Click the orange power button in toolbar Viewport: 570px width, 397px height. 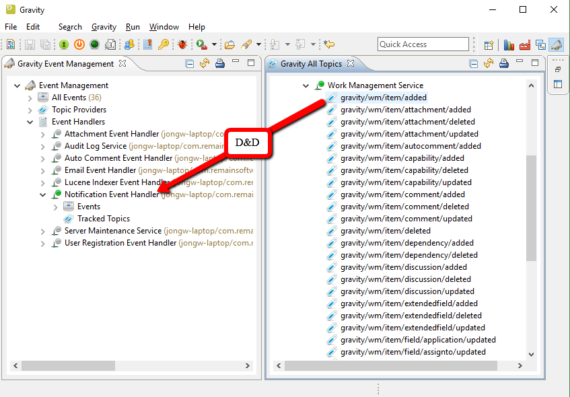[x=79, y=44]
